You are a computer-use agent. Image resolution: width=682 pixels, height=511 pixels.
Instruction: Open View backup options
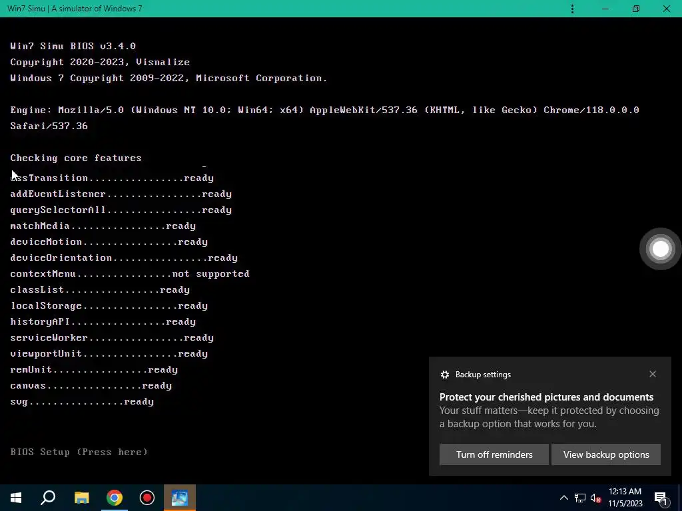[x=606, y=454]
